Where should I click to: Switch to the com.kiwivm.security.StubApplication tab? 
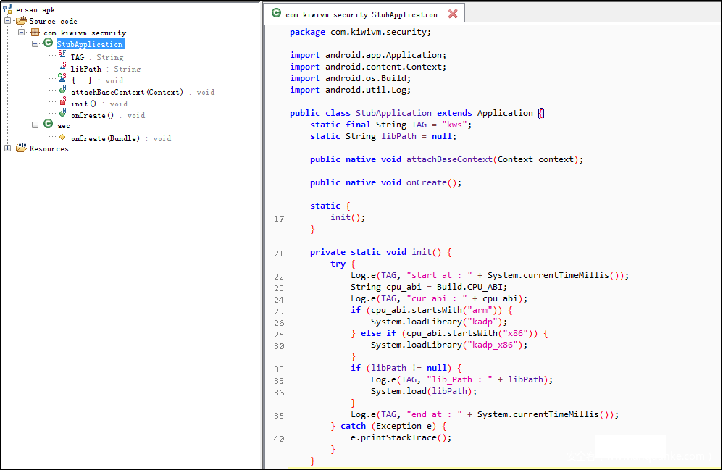click(361, 14)
